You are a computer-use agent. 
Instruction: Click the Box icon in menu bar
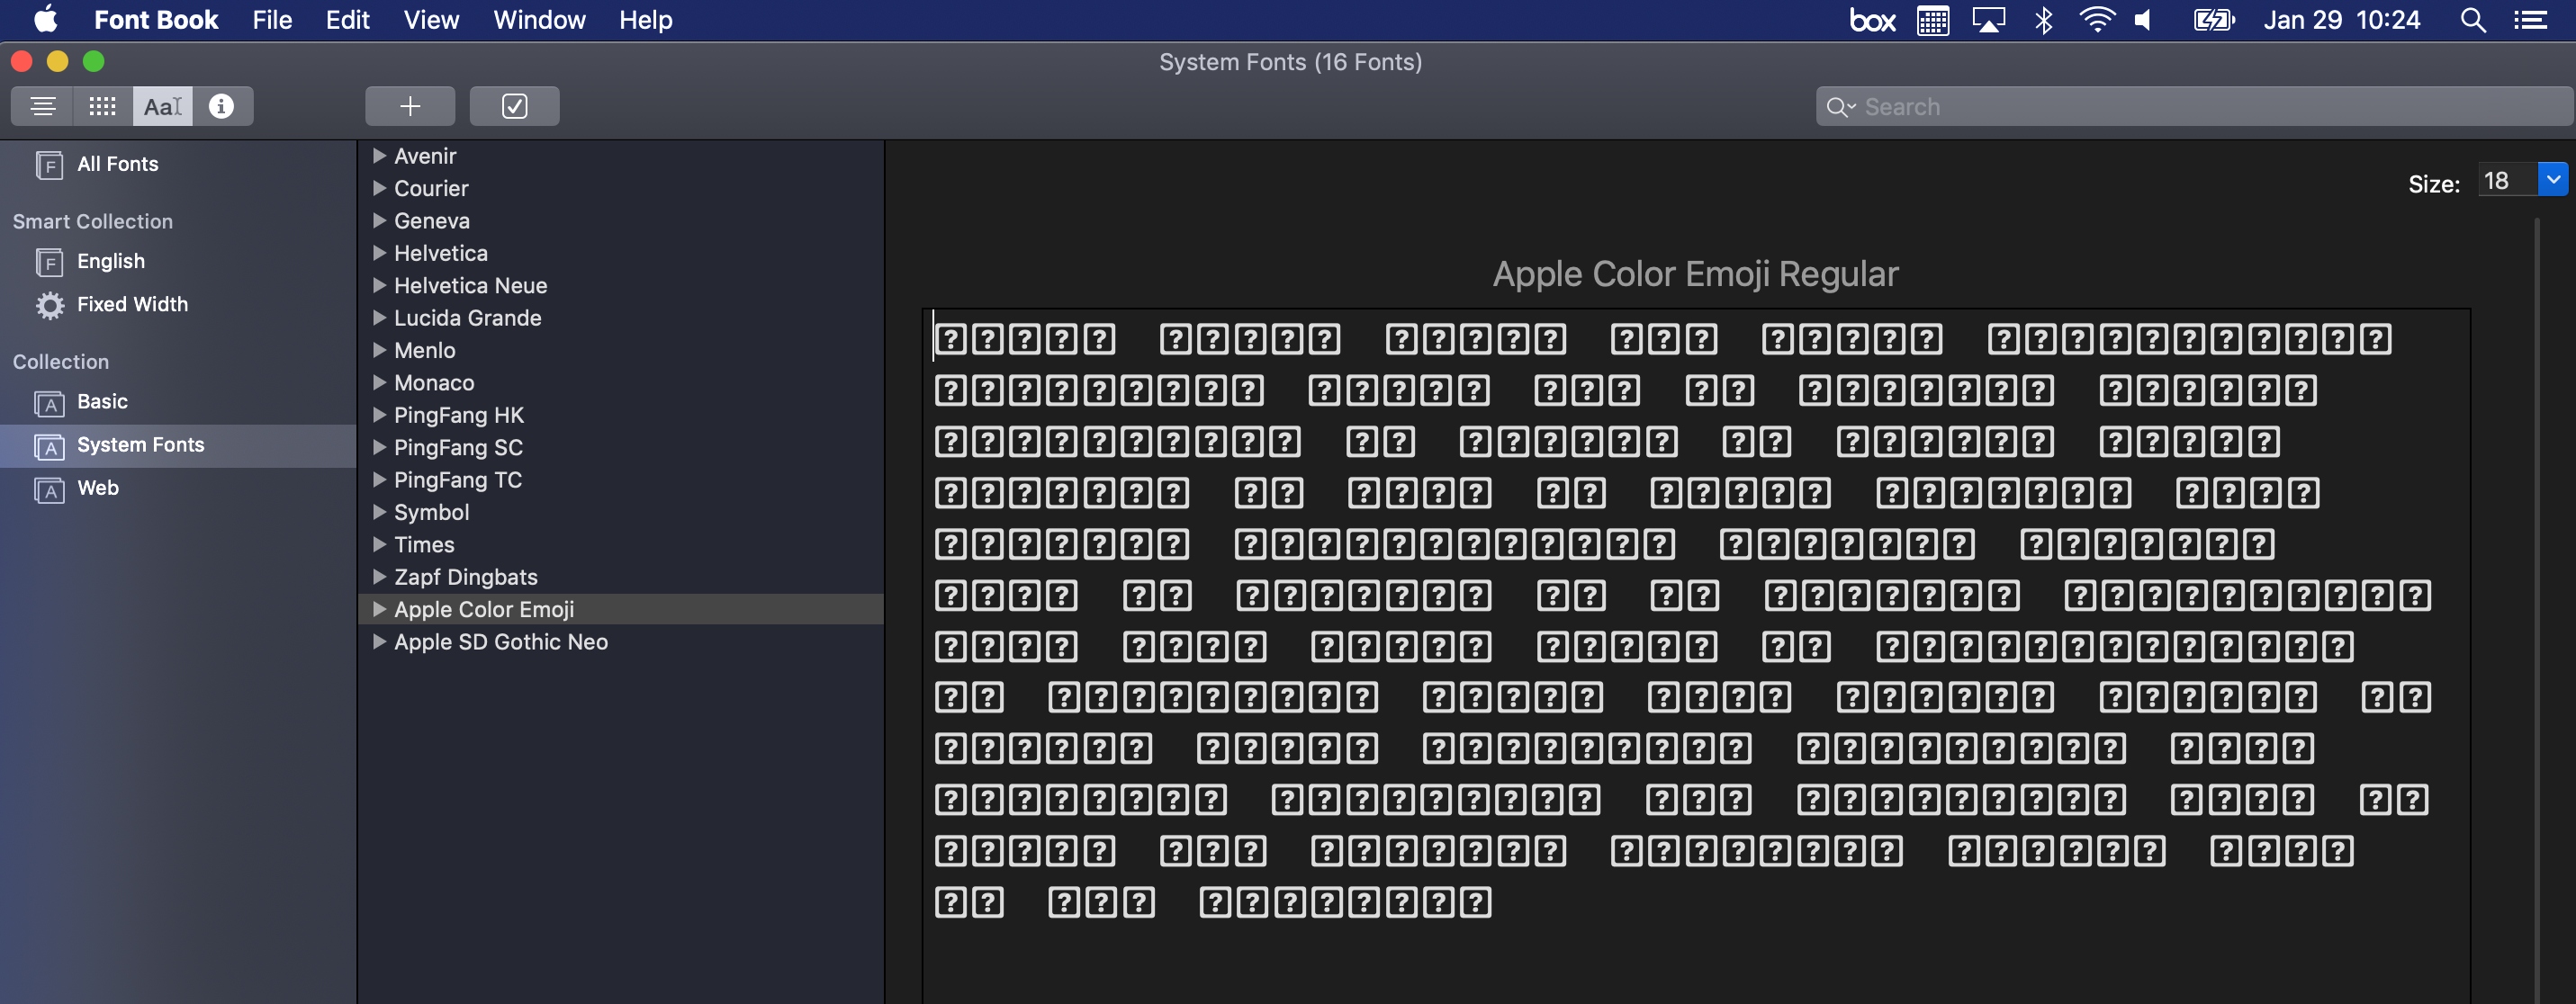click(1871, 20)
